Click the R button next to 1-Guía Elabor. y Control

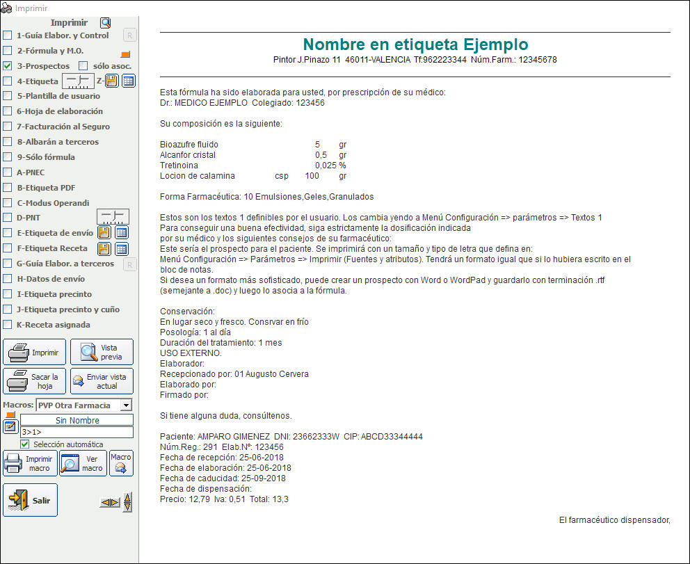[x=129, y=35]
